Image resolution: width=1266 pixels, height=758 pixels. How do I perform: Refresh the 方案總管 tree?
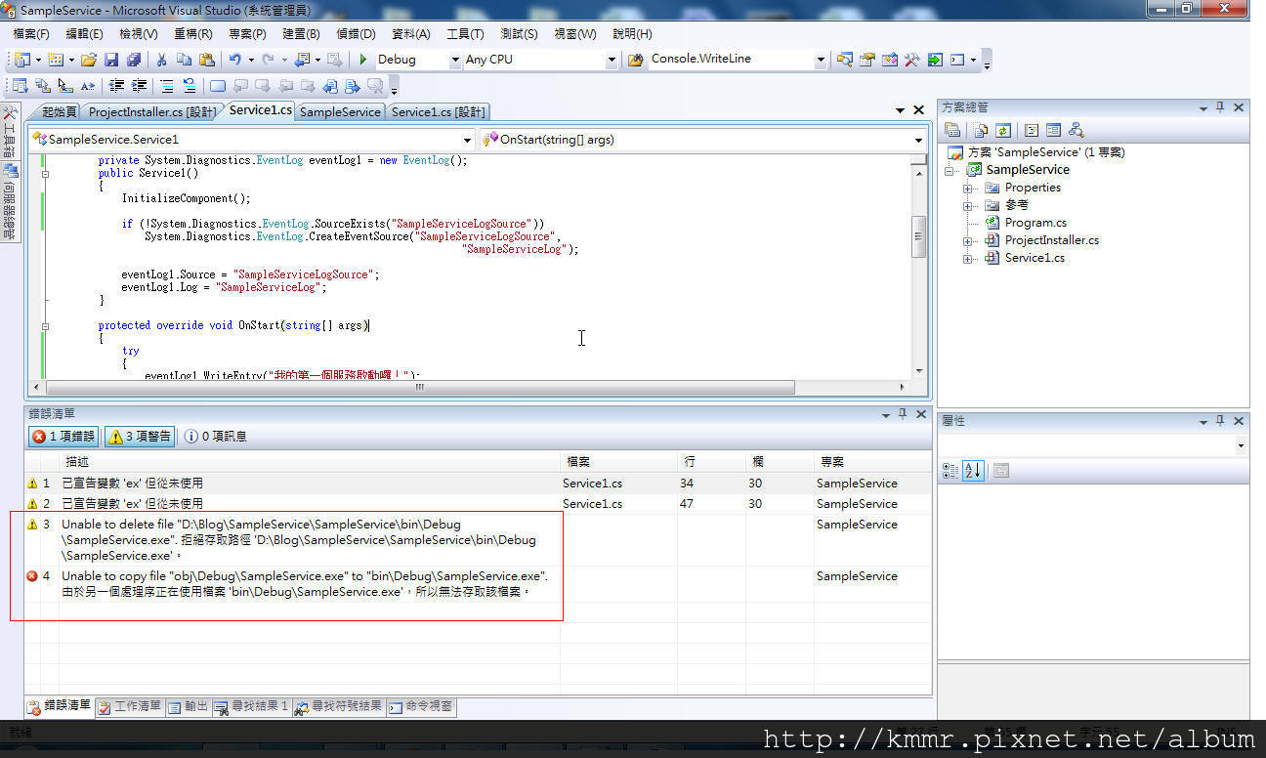click(1001, 130)
